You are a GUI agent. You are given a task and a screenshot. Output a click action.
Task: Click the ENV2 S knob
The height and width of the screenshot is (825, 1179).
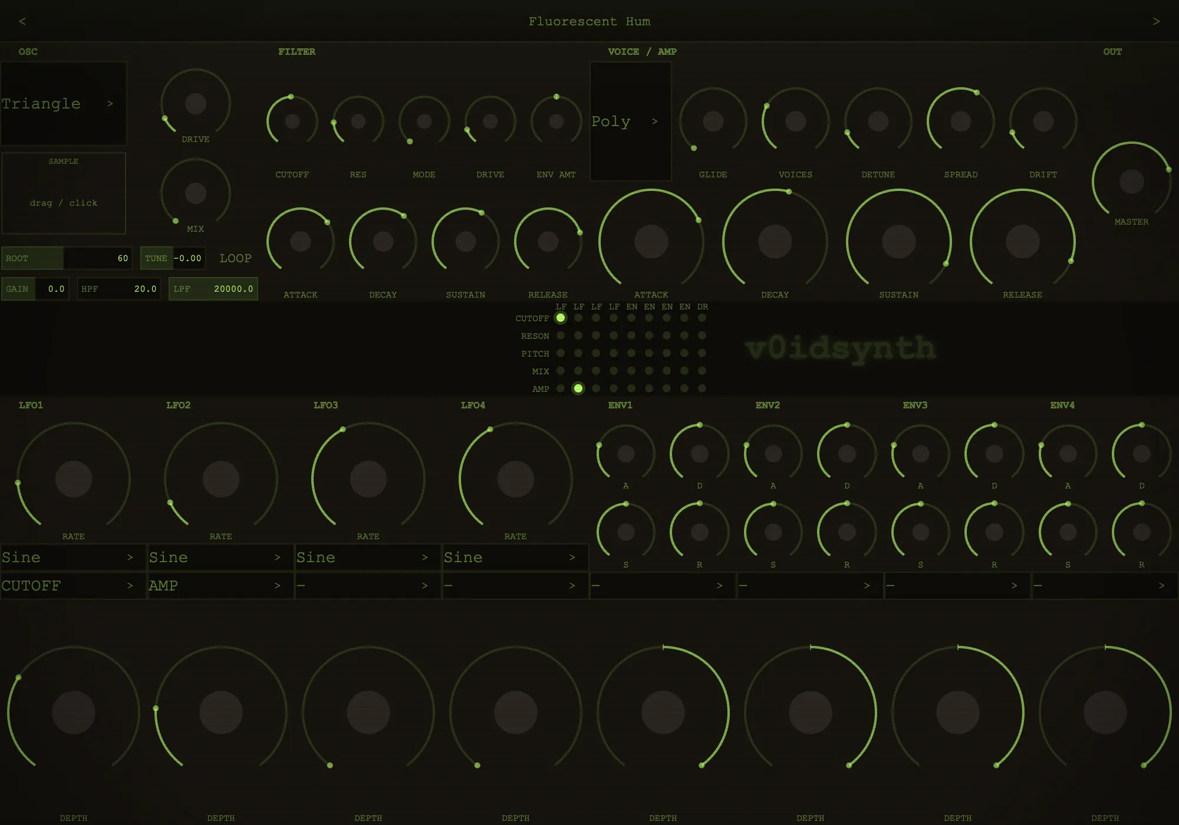pos(773,532)
